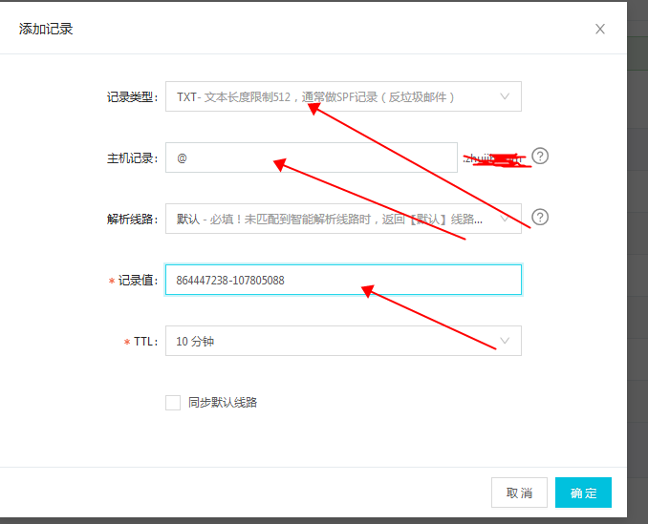This screenshot has width=648, height=524.
Task: Click the TTL field label
Action: tap(143, 342)
